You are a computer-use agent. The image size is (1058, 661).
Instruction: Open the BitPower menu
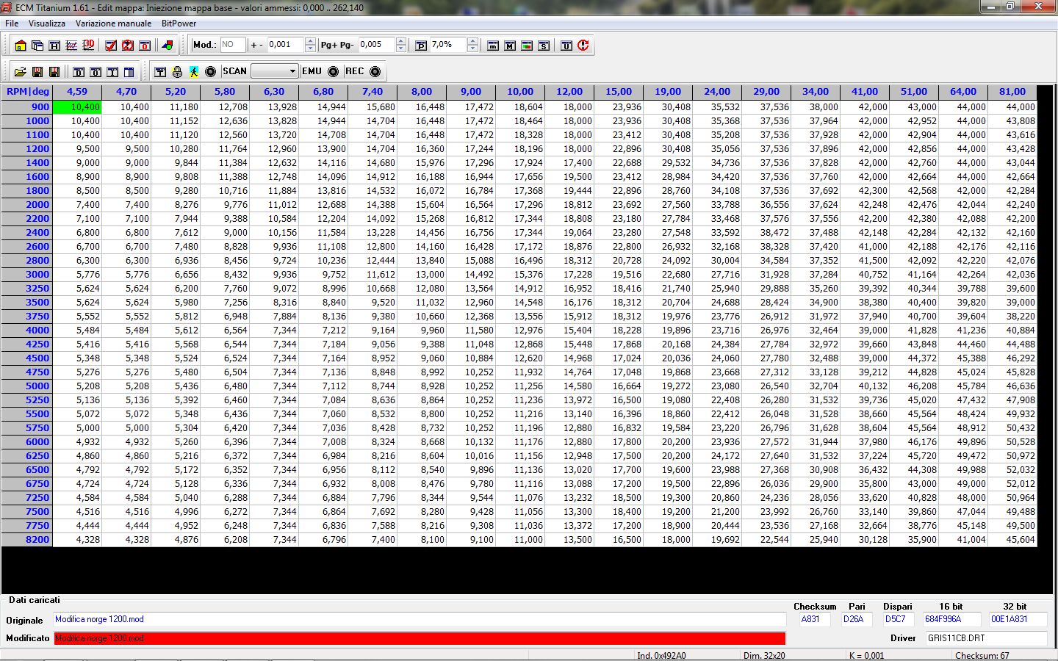[179, 24]
